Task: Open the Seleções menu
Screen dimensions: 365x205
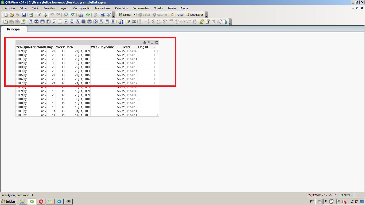Action: click(49, 8)
